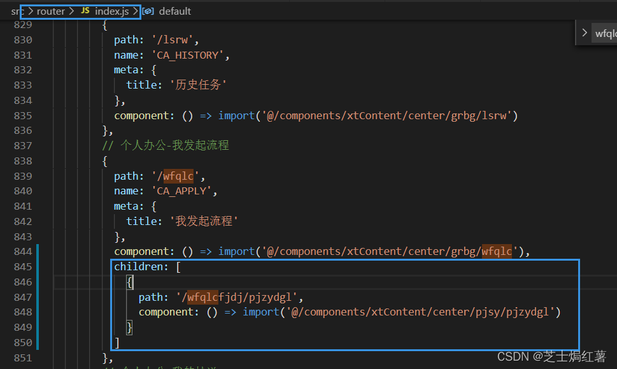This screenshot has width=617, height=369.
Task: Click the opening brace on line 846
Action: [129, 282]
